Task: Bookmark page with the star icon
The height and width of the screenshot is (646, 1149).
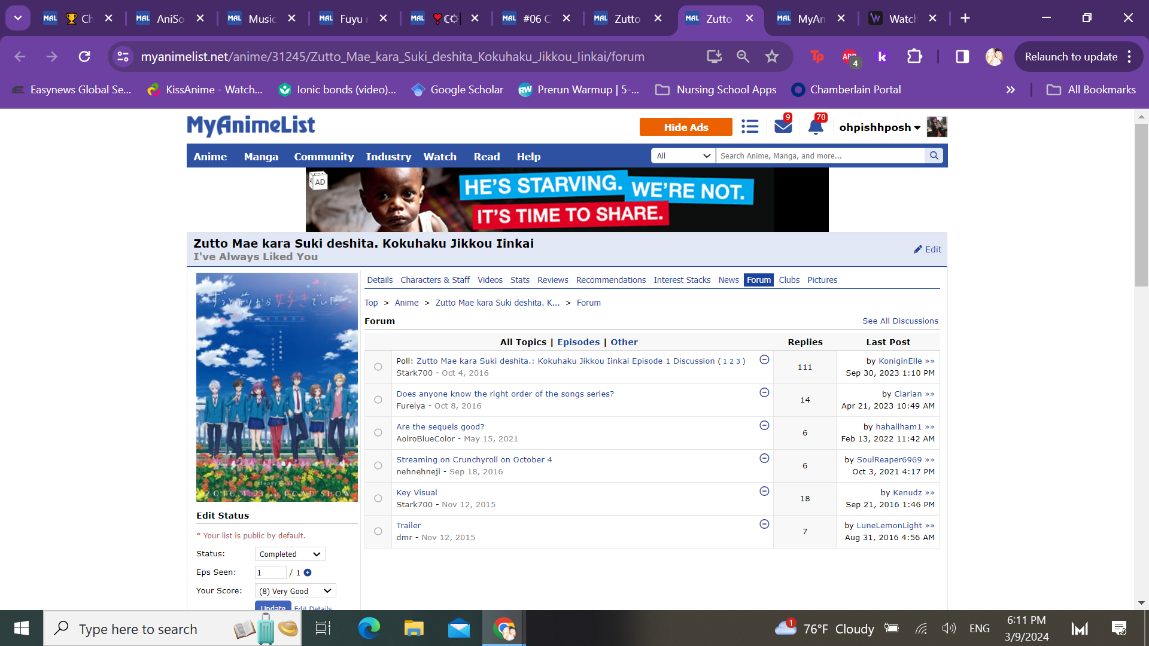Action: click(772, 57)
